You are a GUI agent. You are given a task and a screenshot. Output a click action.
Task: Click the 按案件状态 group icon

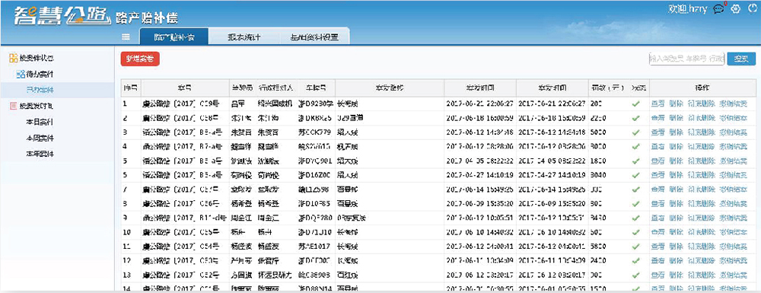[13, 59]
